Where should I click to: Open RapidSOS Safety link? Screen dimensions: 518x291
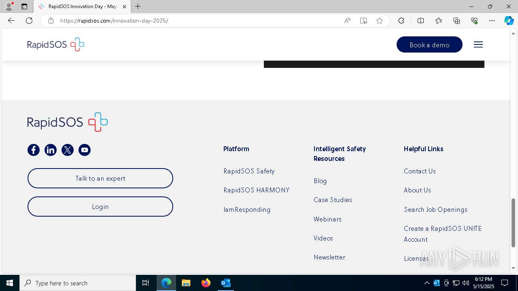[x=249, y=171]
